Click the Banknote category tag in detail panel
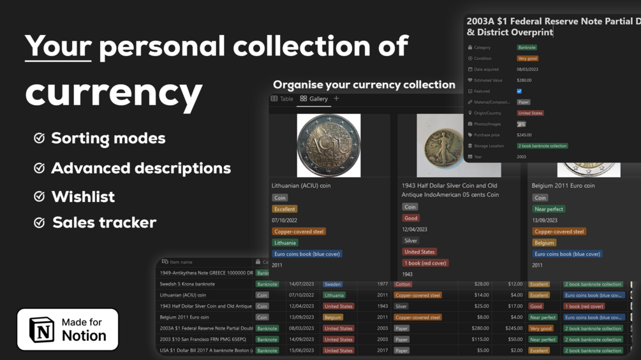The height and width of the screenshot is (360, 641). click(527, 47)
